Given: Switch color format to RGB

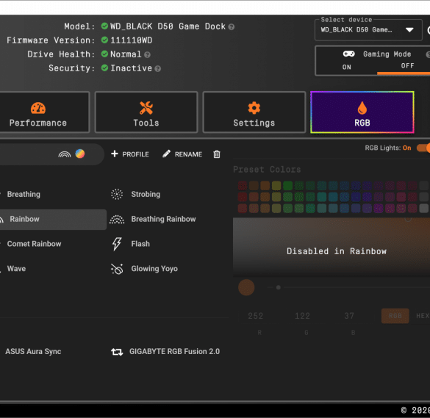Looking at the screenshot, I should [x=395, y=316].
